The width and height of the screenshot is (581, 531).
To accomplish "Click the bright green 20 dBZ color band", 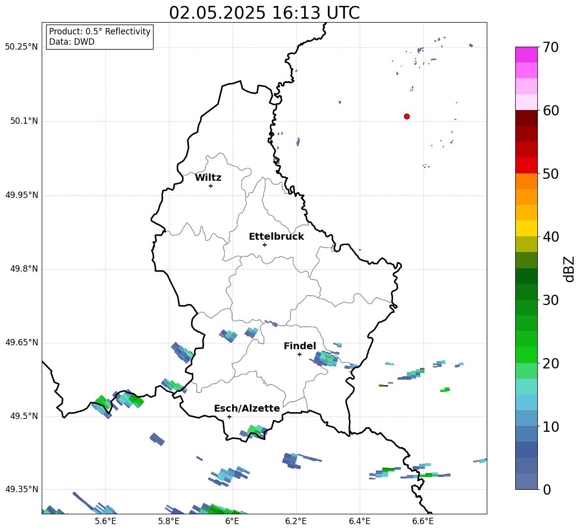I will [526, 355].
